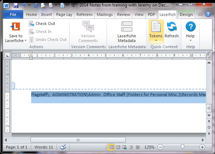Click the zoom slider handle
This screenshot has width=215, height=154.
click(x=182, y=147)
